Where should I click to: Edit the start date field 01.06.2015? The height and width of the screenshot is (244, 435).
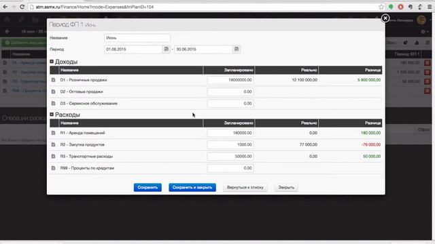[x=133, y=49]
